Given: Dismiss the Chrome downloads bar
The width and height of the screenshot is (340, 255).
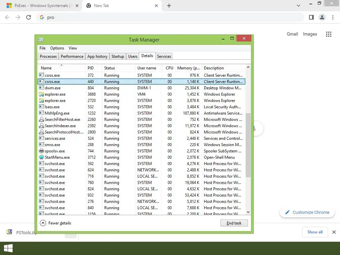Looking at the screenshot, I should coord(334,232).
